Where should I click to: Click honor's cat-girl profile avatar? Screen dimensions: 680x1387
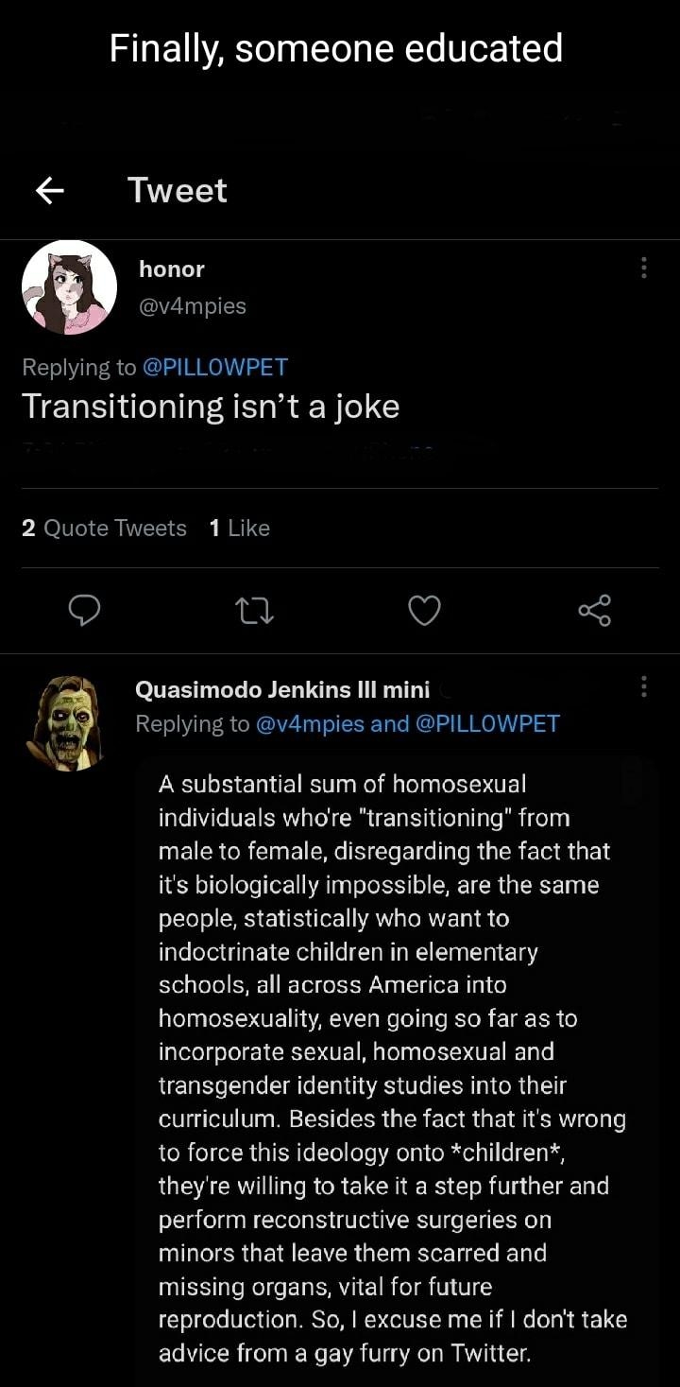coord(68,286)
